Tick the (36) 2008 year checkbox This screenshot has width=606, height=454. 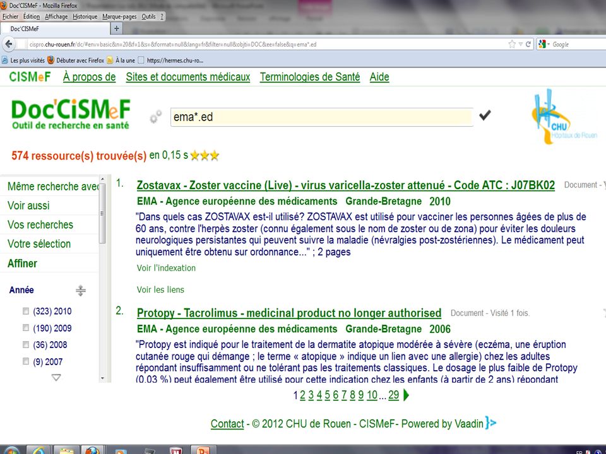pyautogui.click(x=26, y=344)
